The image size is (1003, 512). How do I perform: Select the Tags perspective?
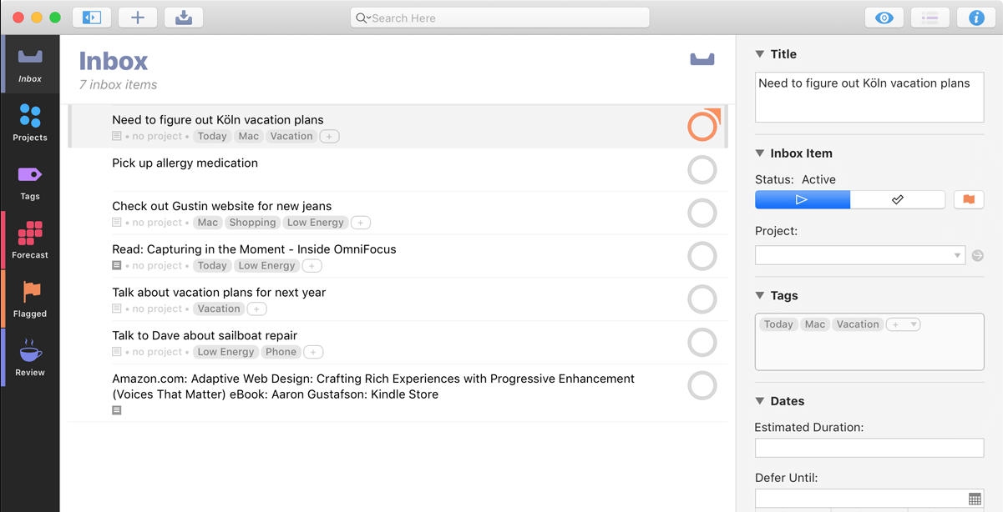coord(30,181)
